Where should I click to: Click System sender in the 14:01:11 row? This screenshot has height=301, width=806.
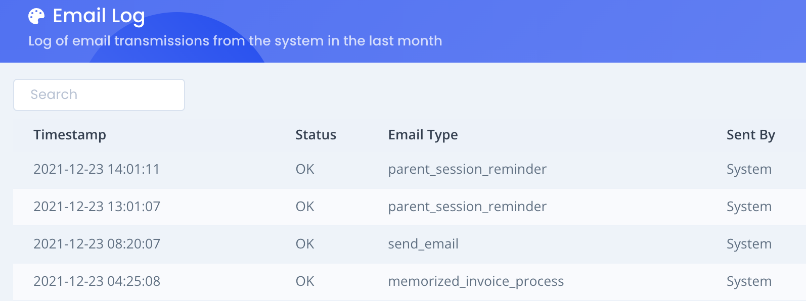click(x=749, y=169)
